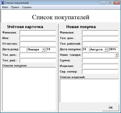Open the Справка menu
Viewport: 121px width, 113px height.
27,7
